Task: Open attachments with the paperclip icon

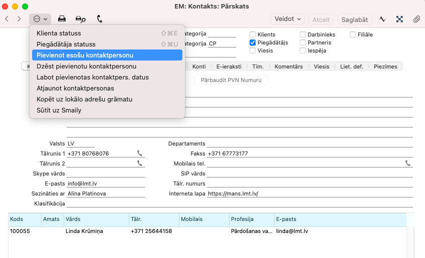Action: coord(416,19)
